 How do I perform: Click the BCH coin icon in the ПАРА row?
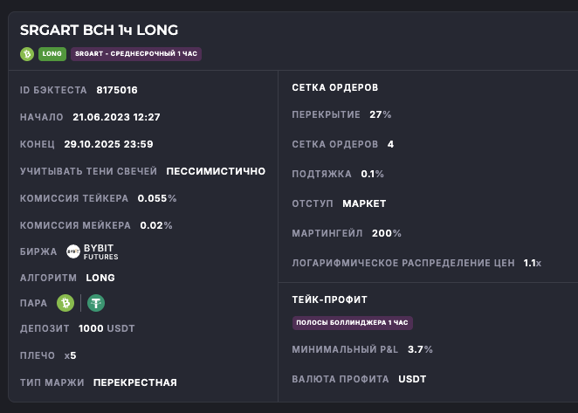click(x=65, y=303)
